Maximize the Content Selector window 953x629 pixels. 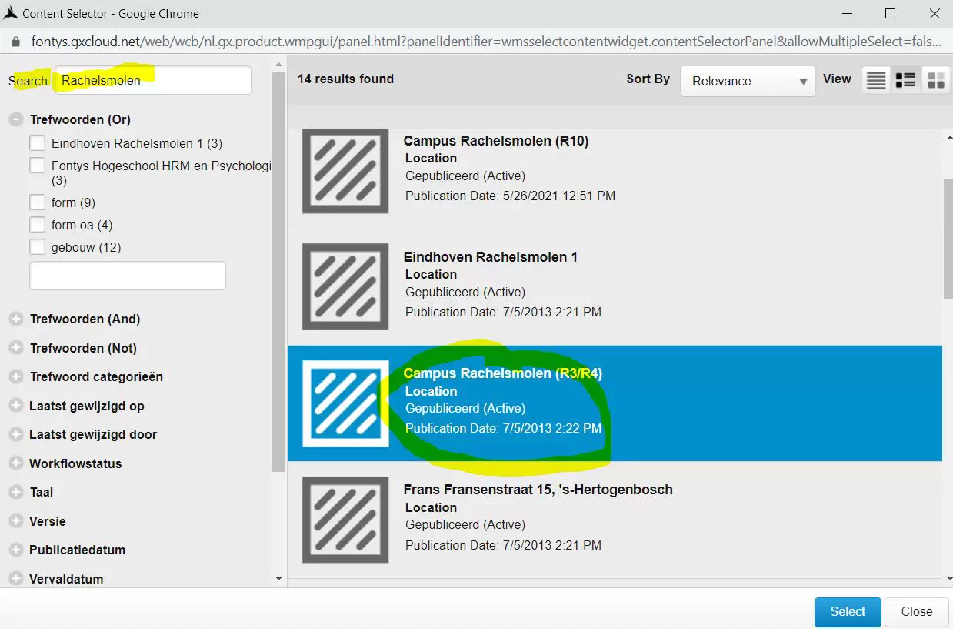tap(890, 14)
